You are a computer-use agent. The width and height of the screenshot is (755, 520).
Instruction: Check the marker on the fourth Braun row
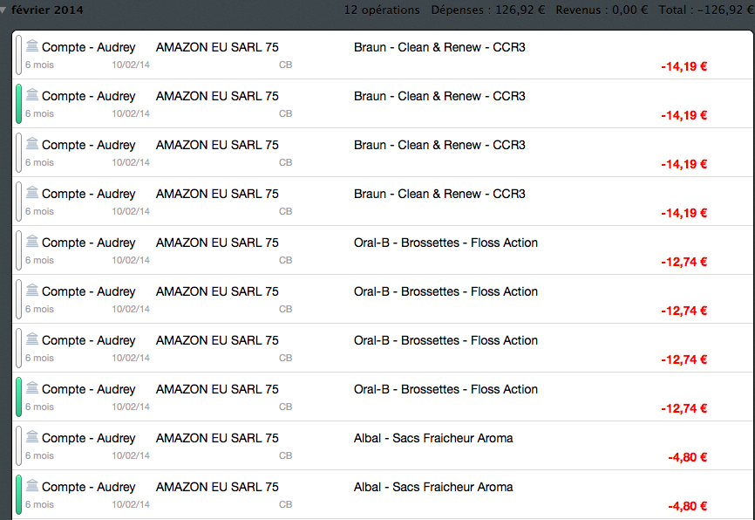point(19,202)
